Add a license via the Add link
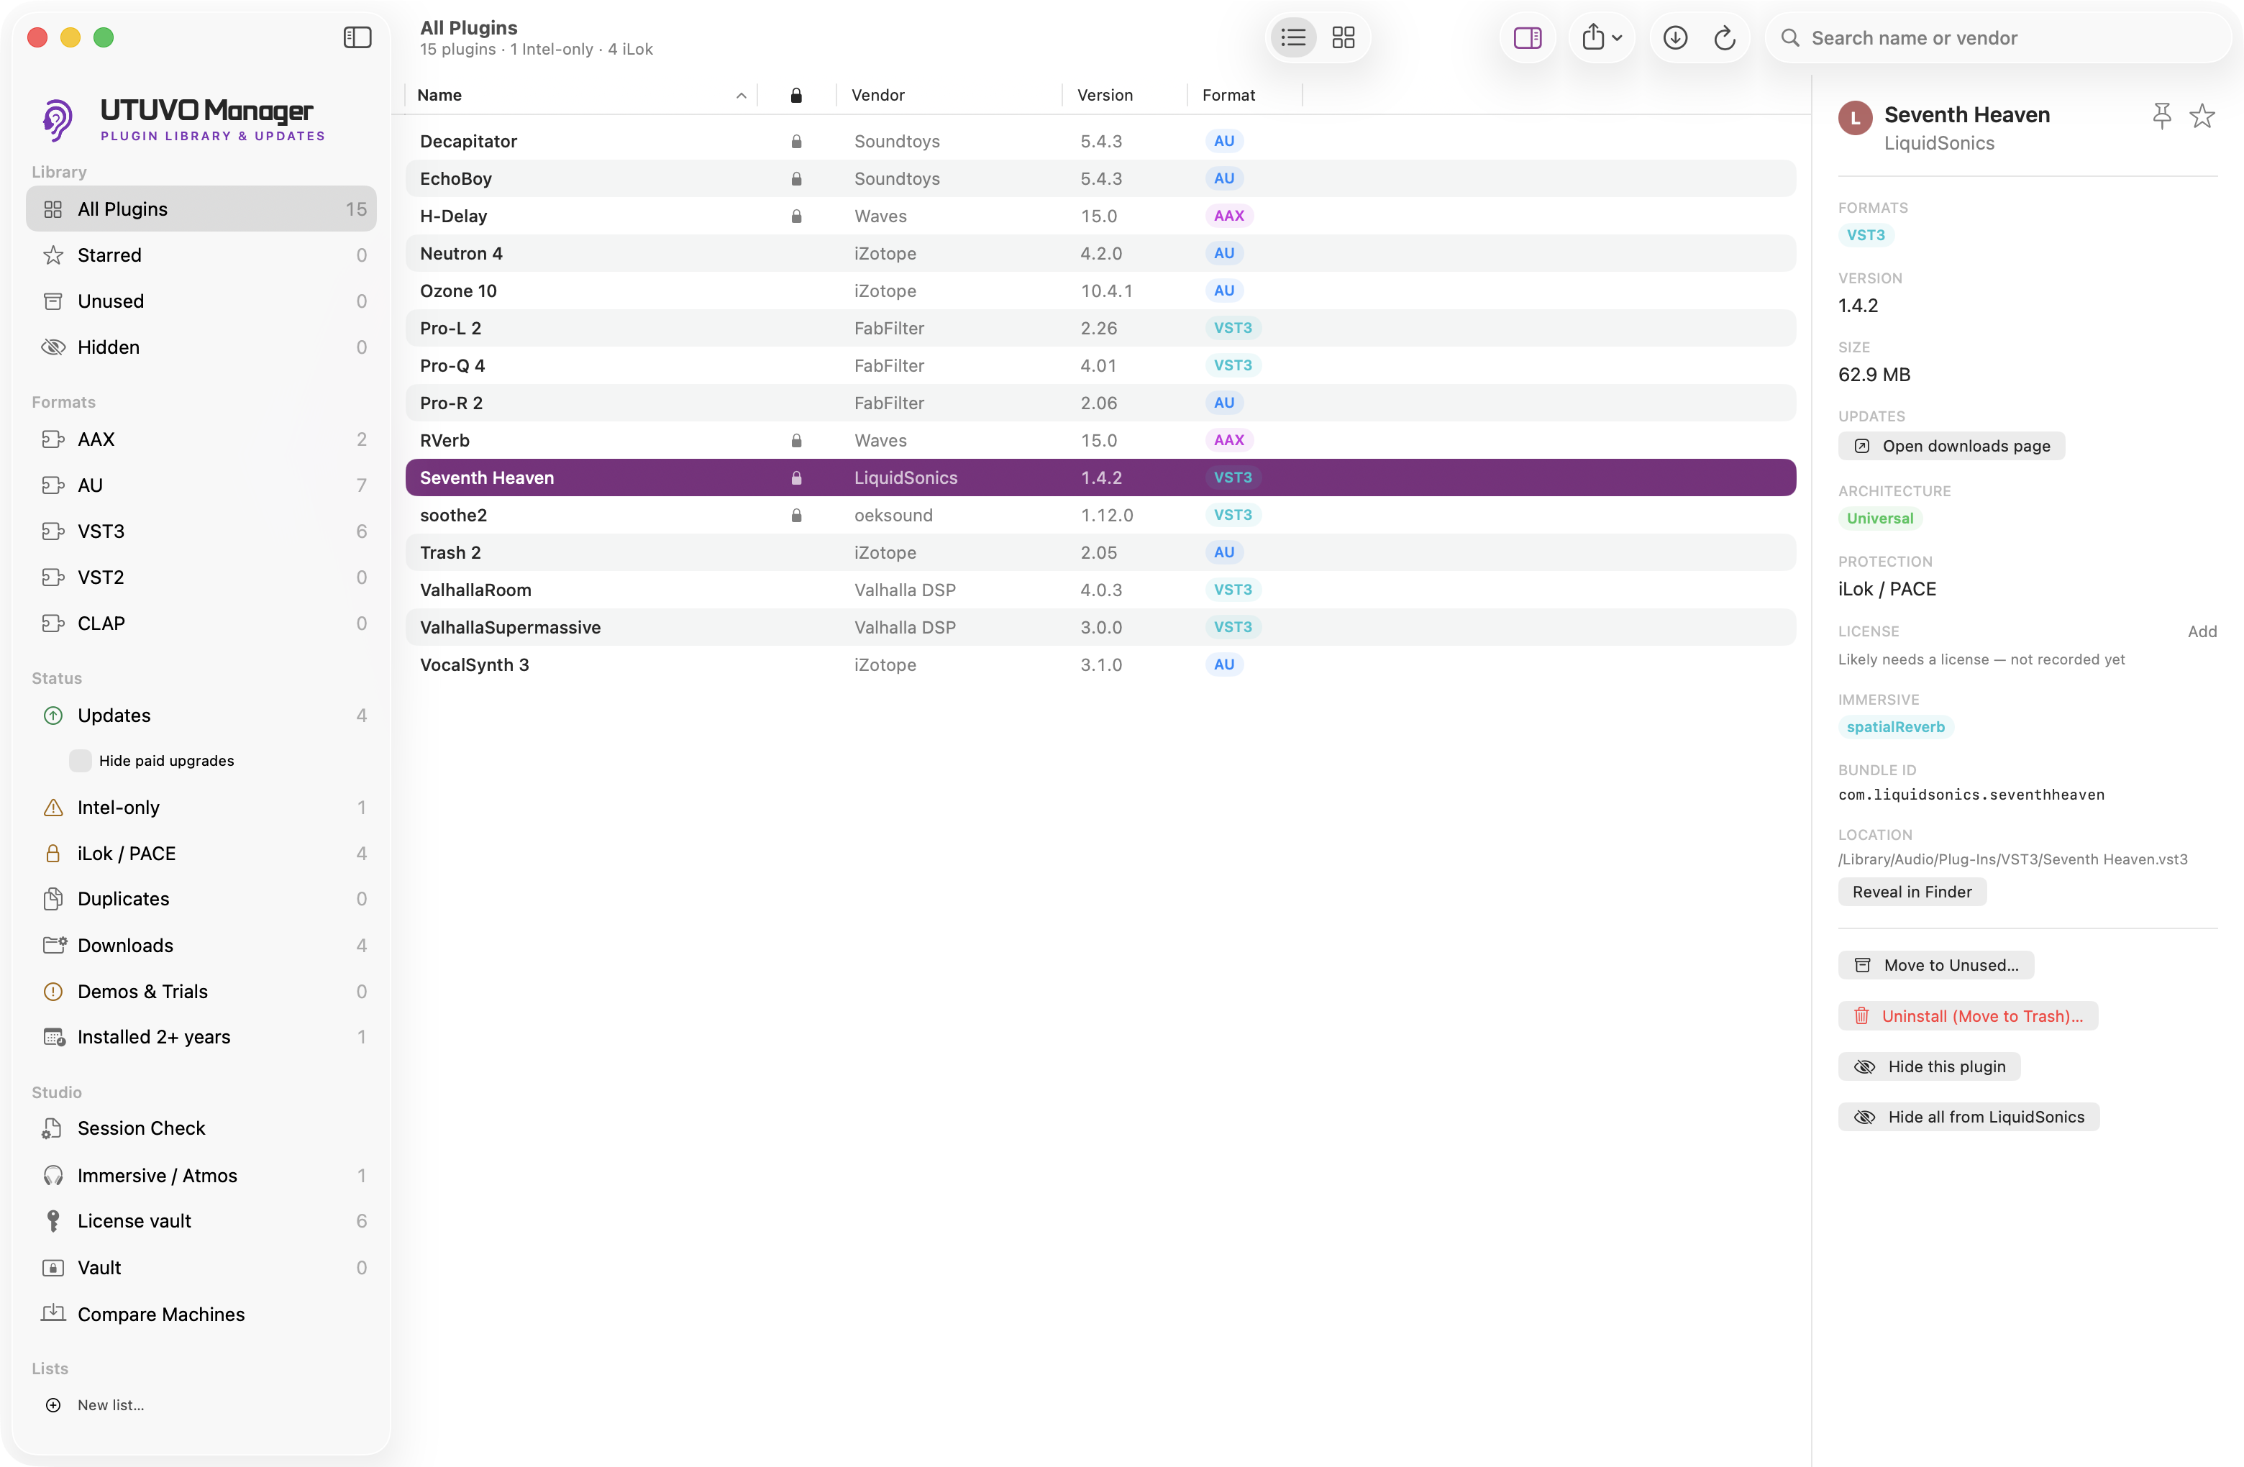 pos(2202,631)
